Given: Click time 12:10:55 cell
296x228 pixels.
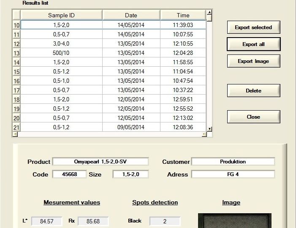Looking at the screenshot, I should (183, 43).
